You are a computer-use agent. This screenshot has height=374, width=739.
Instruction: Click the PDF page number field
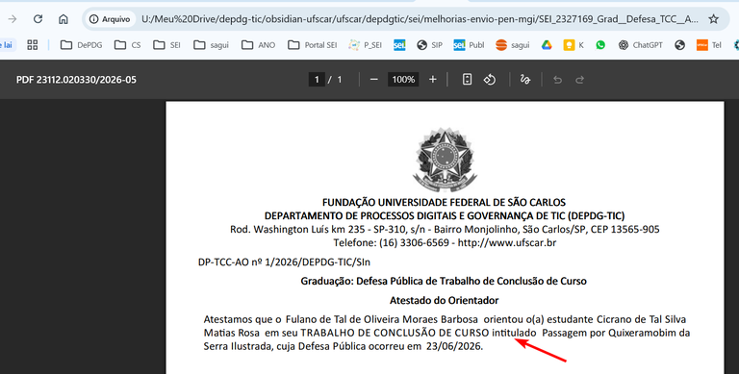tap(317, 80)
